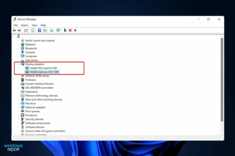Screen dimensions: 235x156
Task: Expand the Mice and other pointing devices node
Action: click(19, 99)
